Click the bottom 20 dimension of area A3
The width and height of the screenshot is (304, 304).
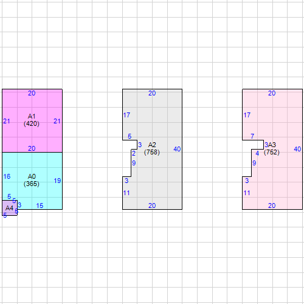[272, 206]
